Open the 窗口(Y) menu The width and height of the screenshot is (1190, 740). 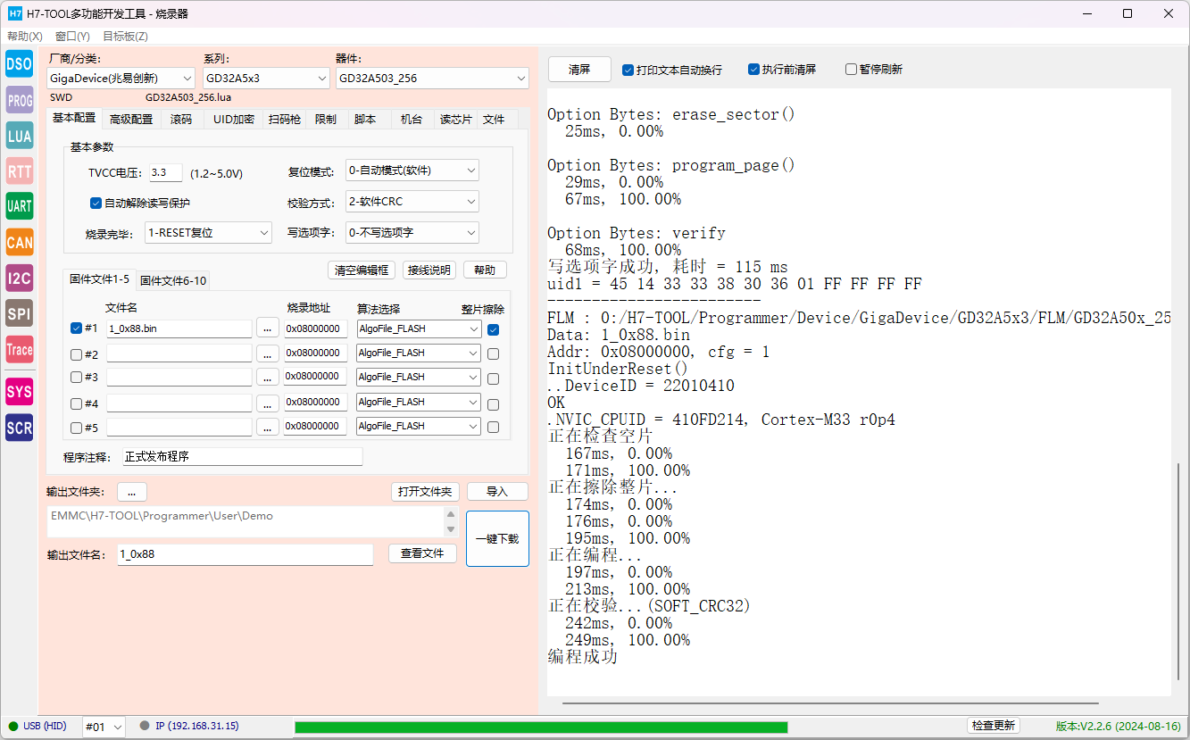pyautogui.click(x=72, y=36)
